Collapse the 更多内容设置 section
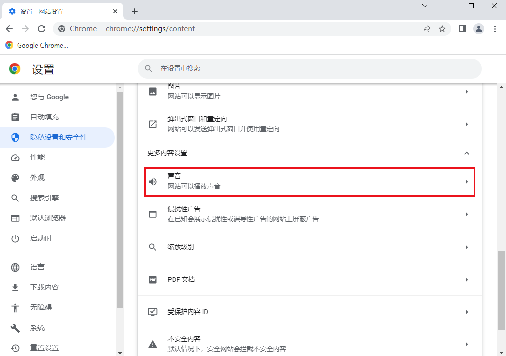This screenshot has height=356, width=506. tap(310, 153)
